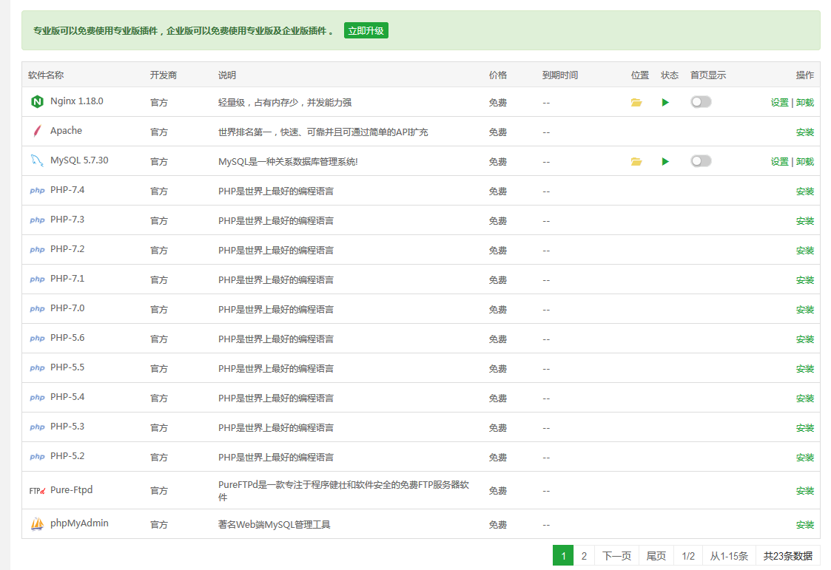
Task: Open MySQL install folder location icon
Action: [636, 161]
